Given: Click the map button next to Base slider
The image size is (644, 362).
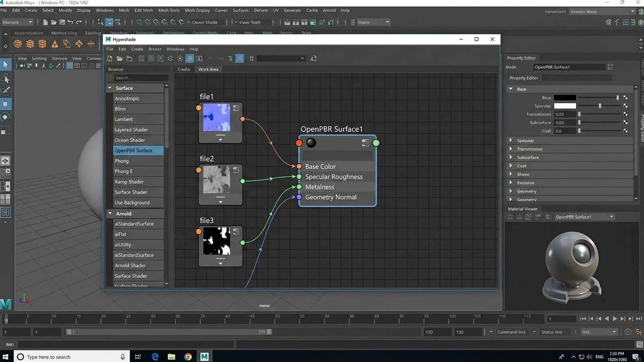Looking at the screenshot, I should click(625, 97).
